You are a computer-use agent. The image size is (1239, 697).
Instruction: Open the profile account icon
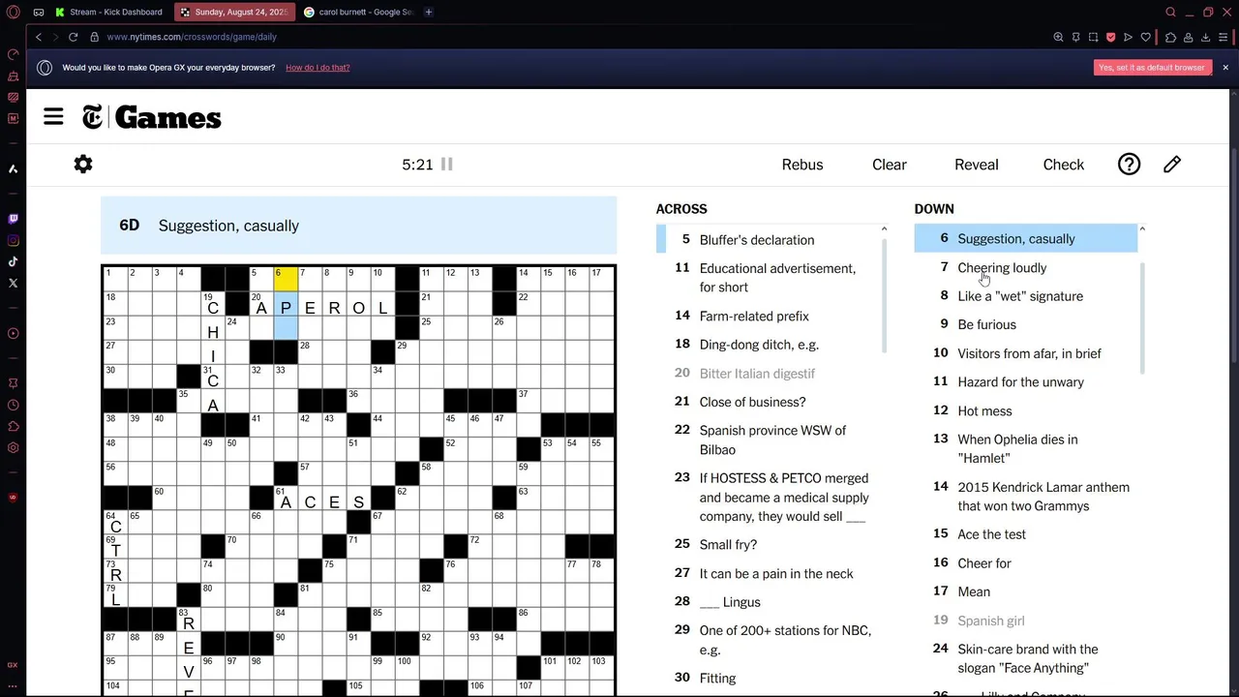1189,37
